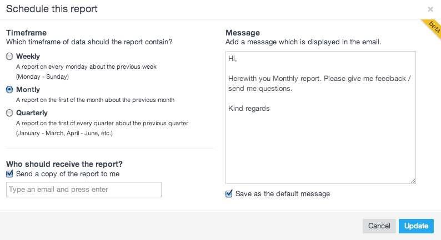
Task: Click the bold Montly label text
Action: 28,90
